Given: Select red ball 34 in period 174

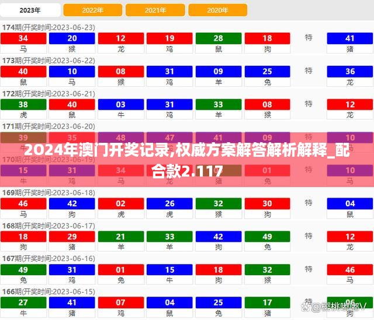Looking at the screenshot, I should (x=23, y=38).
